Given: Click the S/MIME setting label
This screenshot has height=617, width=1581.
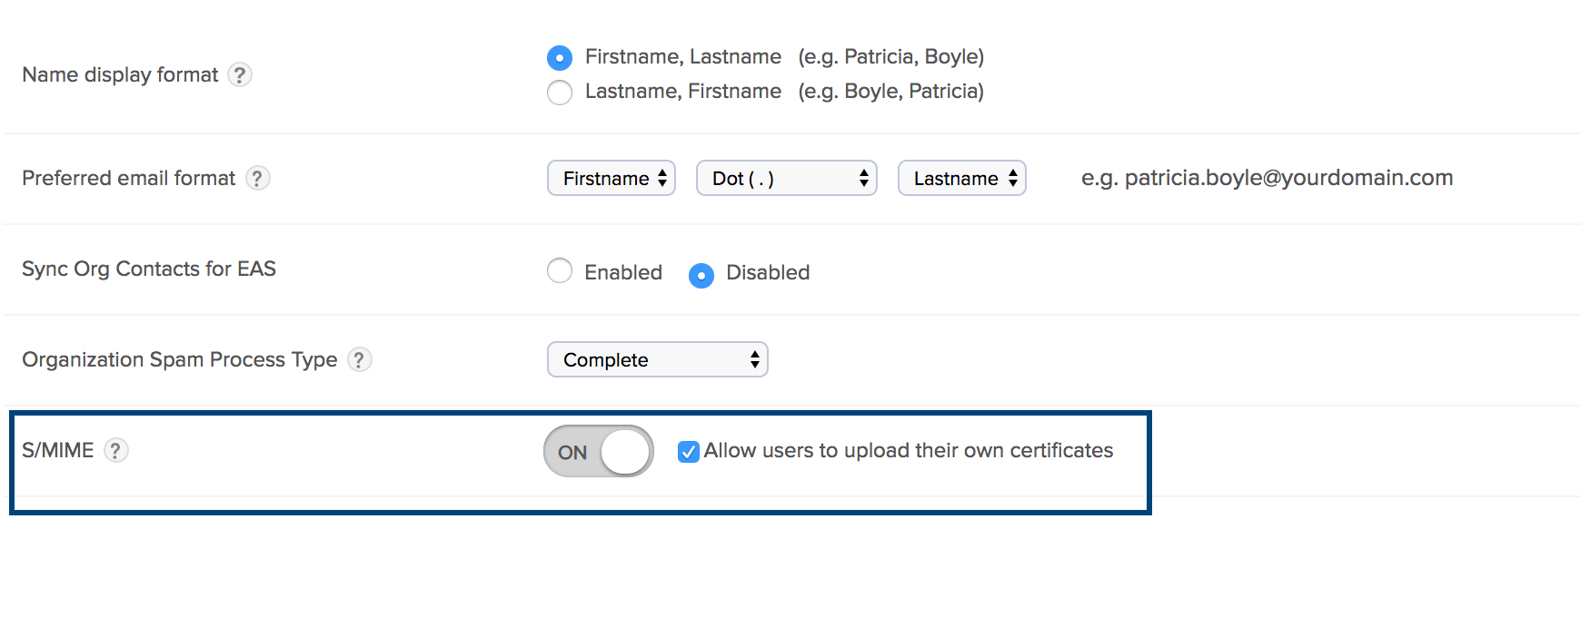Looking at the screenshot, I should [58, 450].
